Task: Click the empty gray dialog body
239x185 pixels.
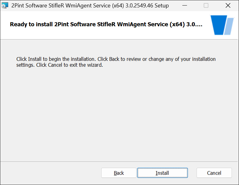Action: point(119,114)
